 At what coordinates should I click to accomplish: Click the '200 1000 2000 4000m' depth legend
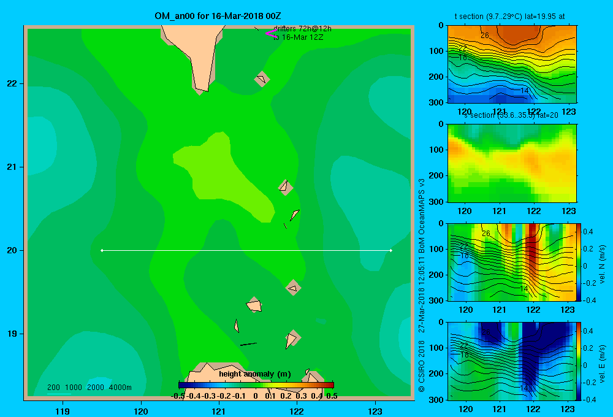click(89, 388)
